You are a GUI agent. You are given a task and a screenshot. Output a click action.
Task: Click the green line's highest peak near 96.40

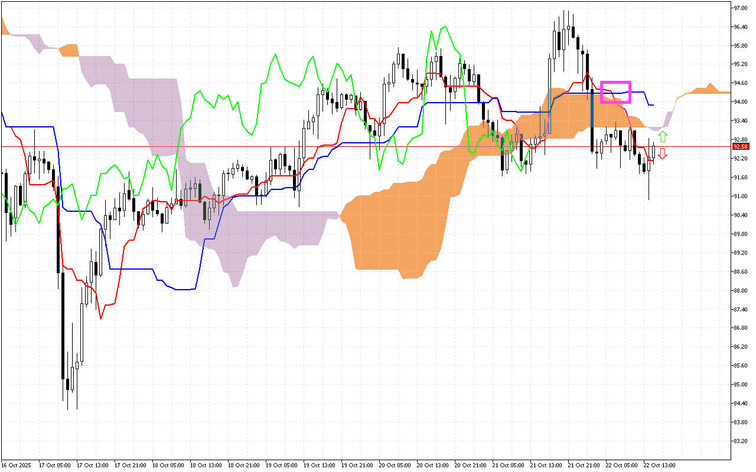coord(444,26)
